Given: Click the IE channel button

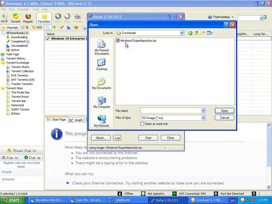Looking at the screenshot, I should pos(25,27).
